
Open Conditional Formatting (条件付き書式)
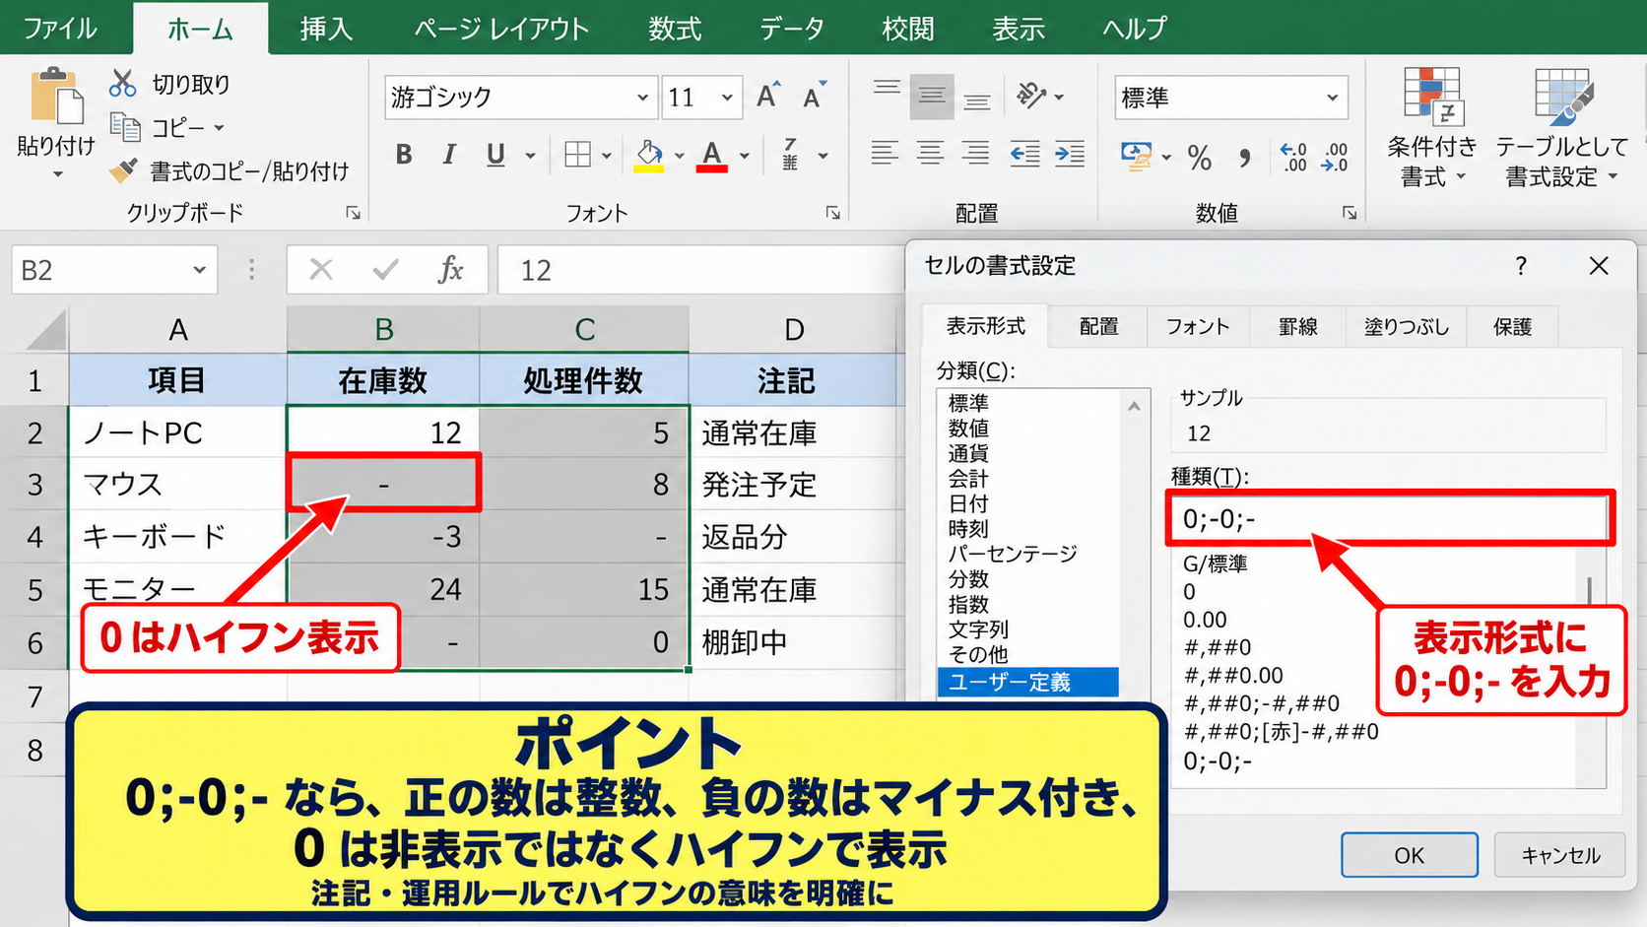click(1432, 127)
